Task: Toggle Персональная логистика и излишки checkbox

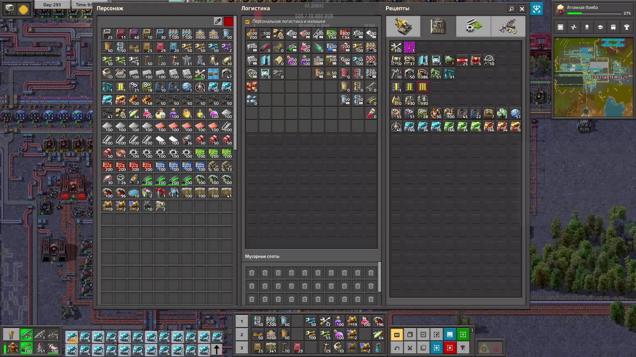Action: (x=247, y=21)
